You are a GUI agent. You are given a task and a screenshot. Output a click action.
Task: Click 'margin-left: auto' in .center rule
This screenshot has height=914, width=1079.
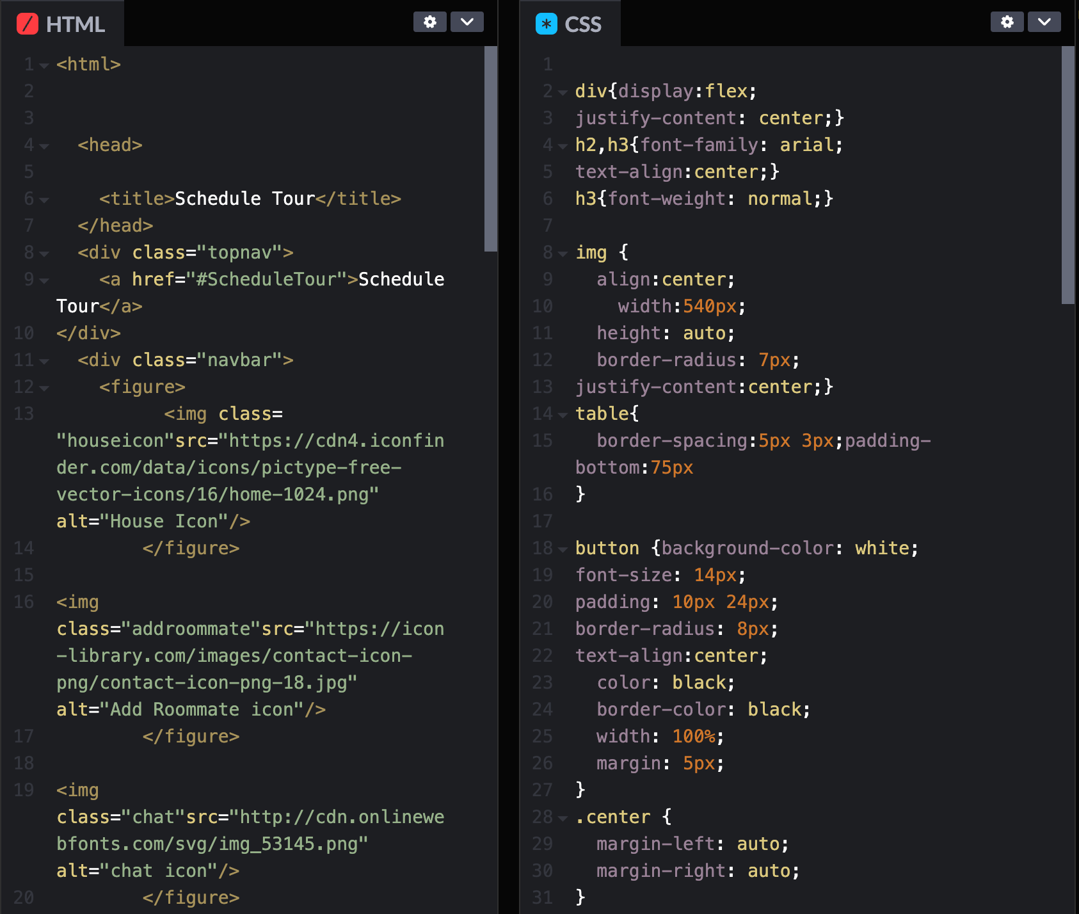pyautogui.click(x=688, y=844)
